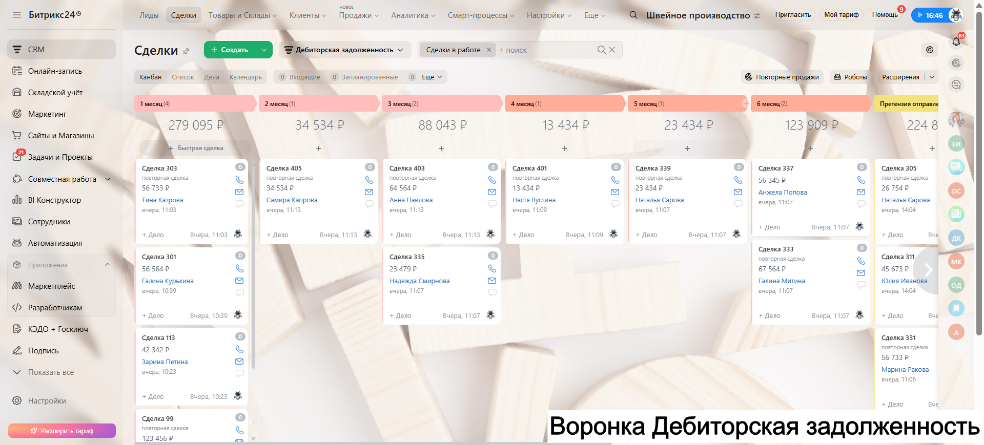This screenshot has height=445, width=984.
Task: Open the Создать button dropdown arrow
Action: coord(263,50)
